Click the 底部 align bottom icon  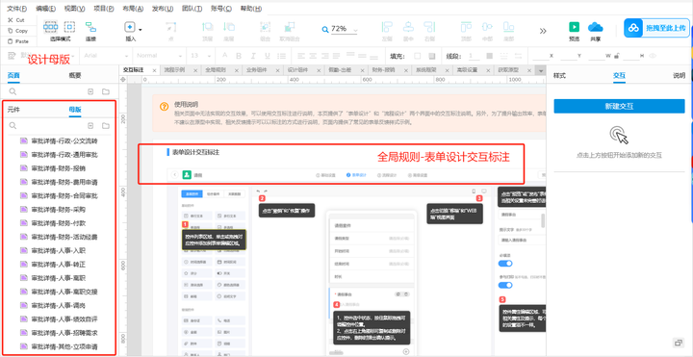tap(509, 27)
